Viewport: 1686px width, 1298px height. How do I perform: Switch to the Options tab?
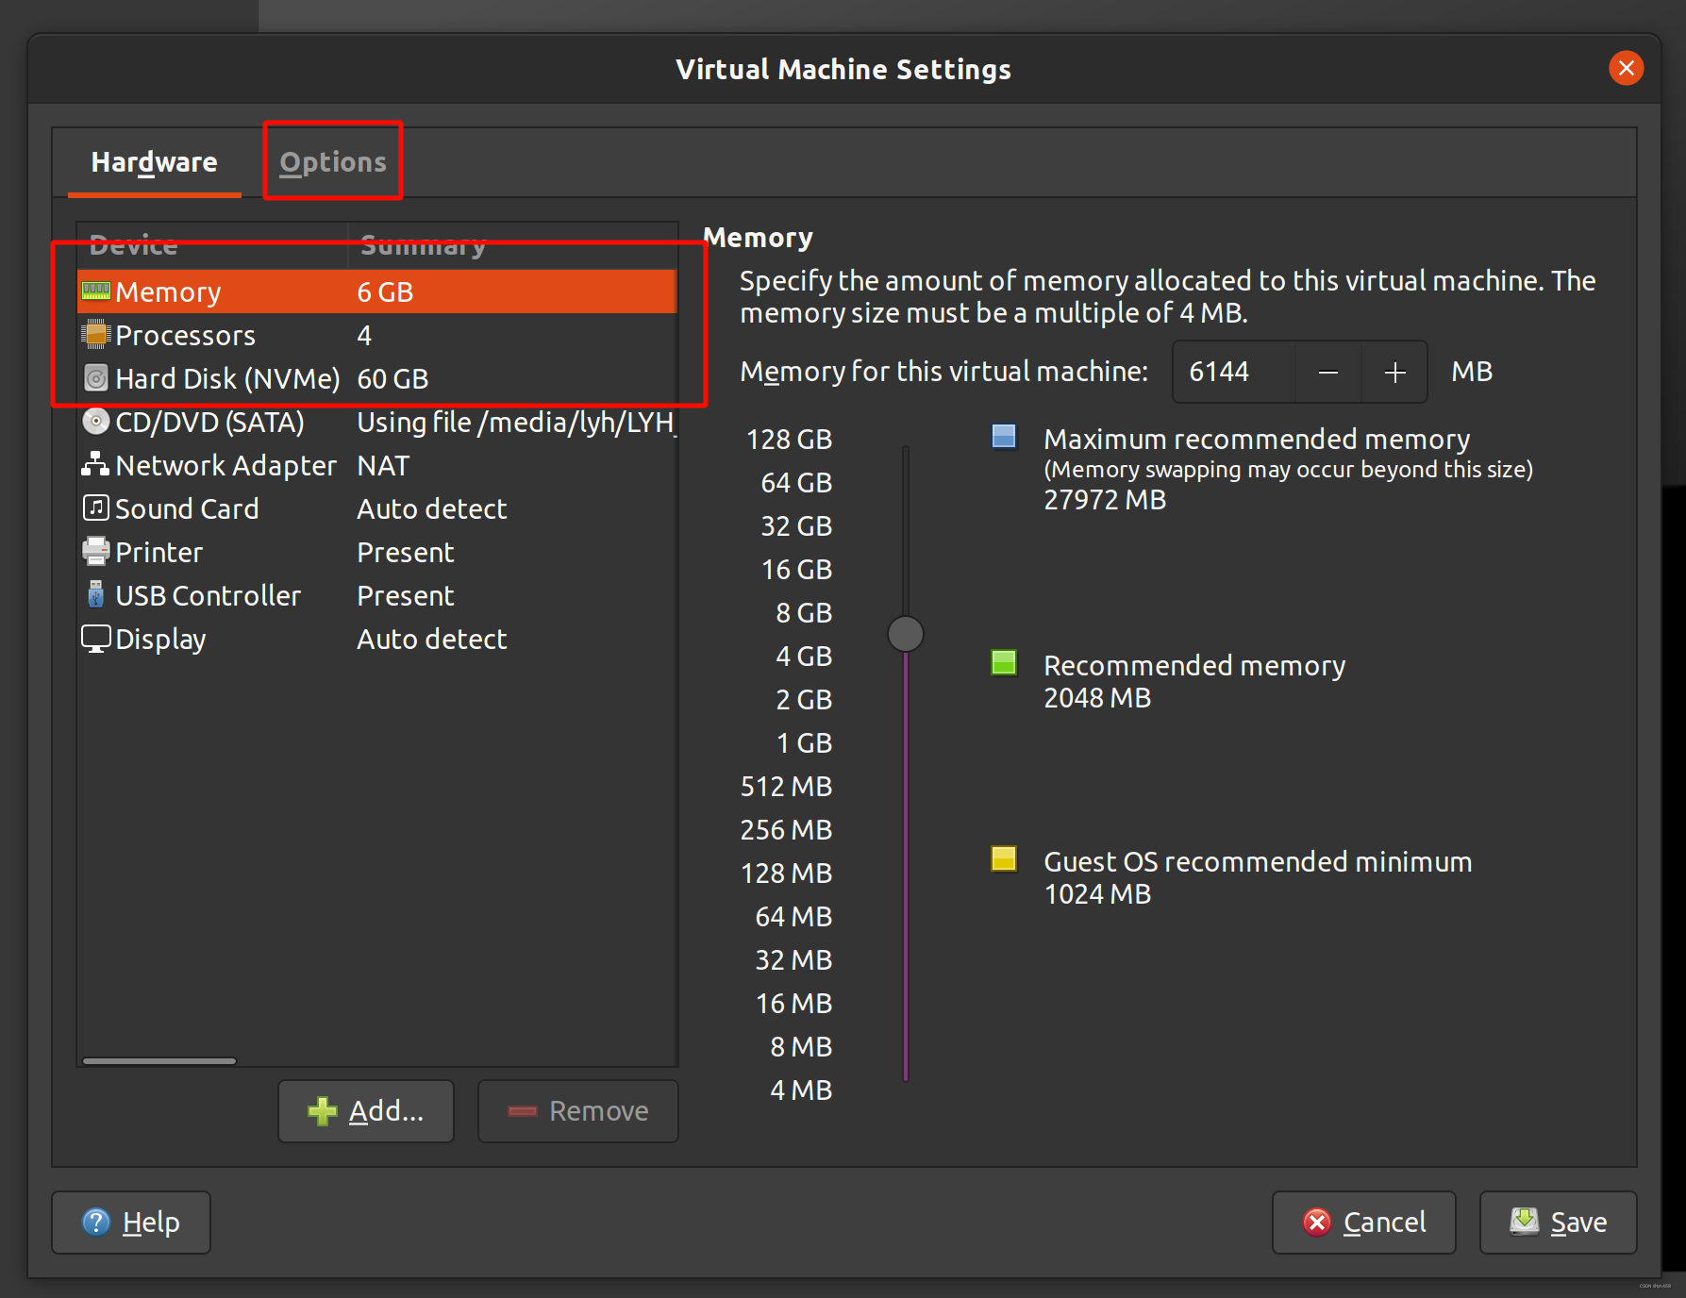point(333,161)
